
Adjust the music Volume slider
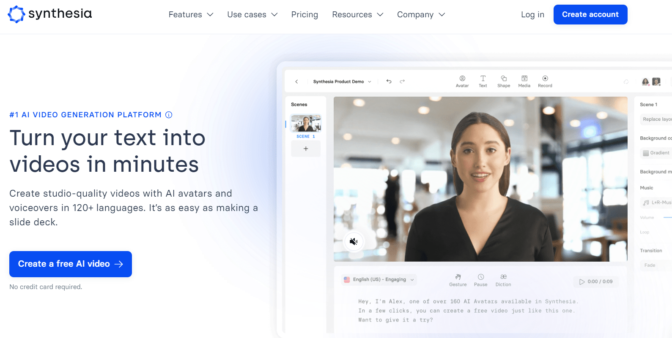[x=667, y=217]
